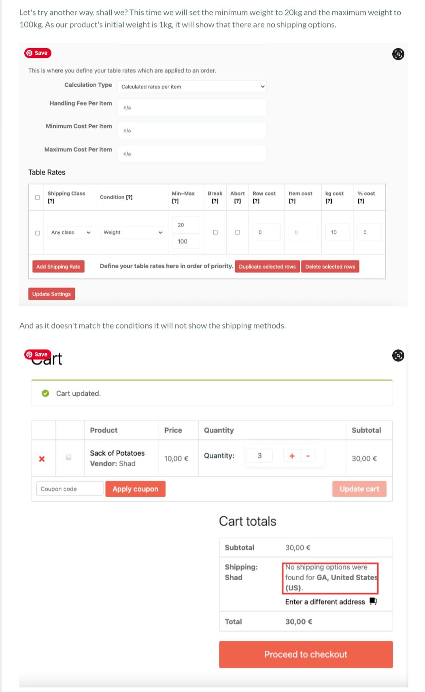Click the Coupon code input field
This screenshot has height=692, width=425.
pyautogui.click(x=70, y=489)
